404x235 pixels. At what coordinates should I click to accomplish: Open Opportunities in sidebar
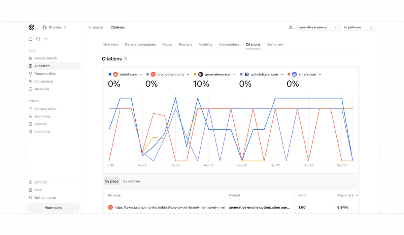[x=54, y=74]
